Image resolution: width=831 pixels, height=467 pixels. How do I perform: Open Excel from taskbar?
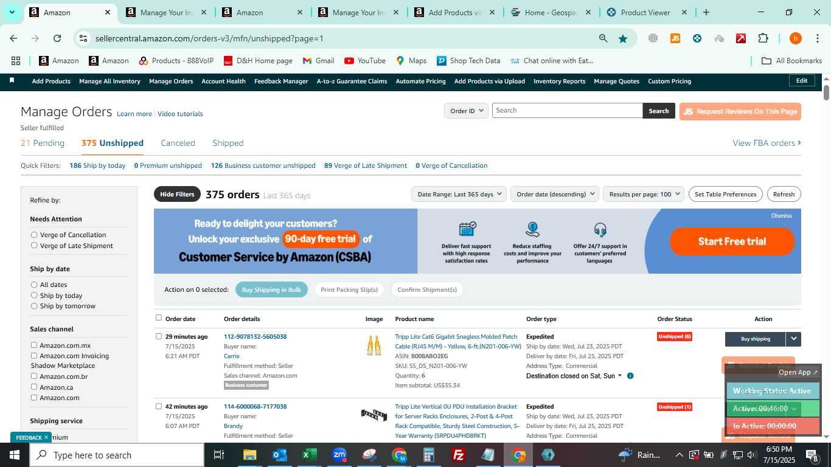coord(310,455)
